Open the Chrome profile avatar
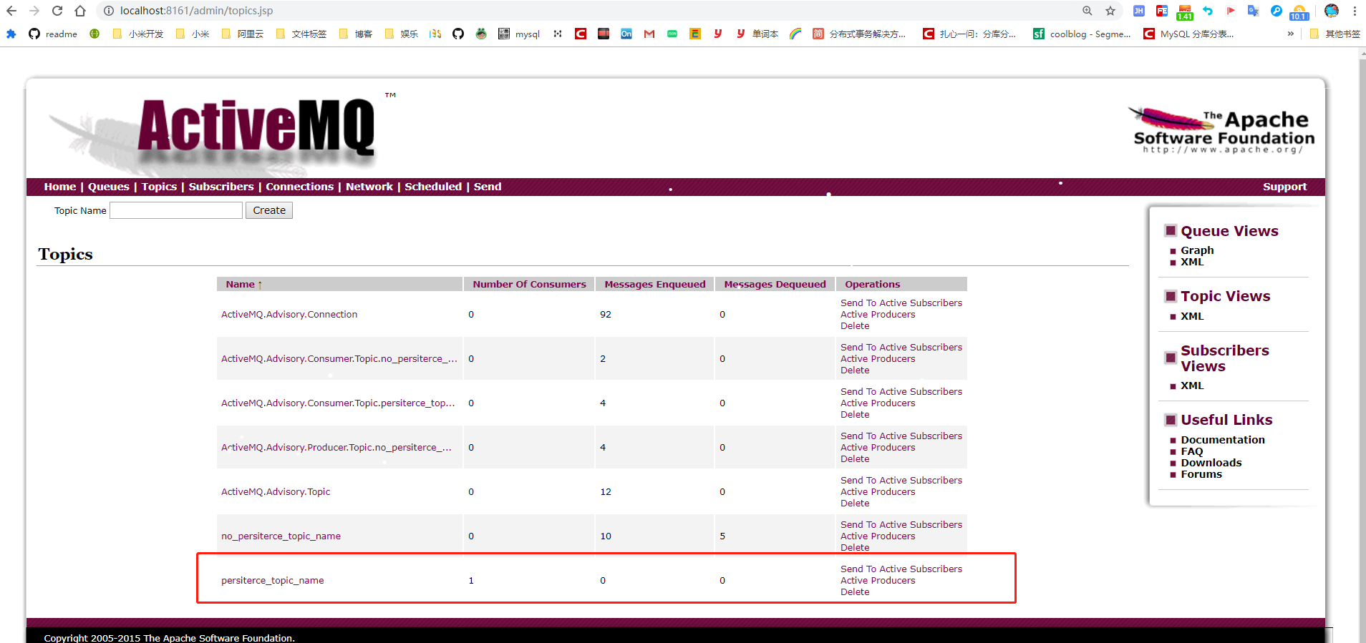 coord(1332,11)
